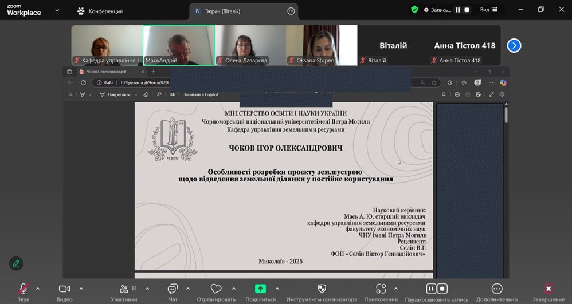Select Анна Тістол 418 participant tile

[465, 45]
